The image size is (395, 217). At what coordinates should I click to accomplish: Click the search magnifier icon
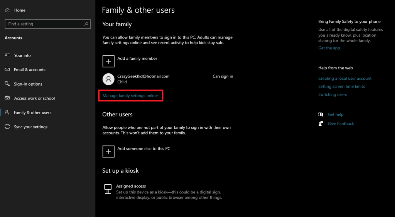(x=86, y=24)
